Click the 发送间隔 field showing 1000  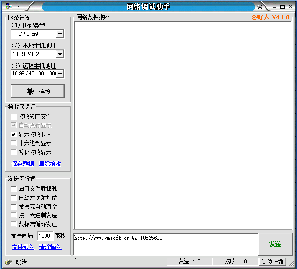45,236
